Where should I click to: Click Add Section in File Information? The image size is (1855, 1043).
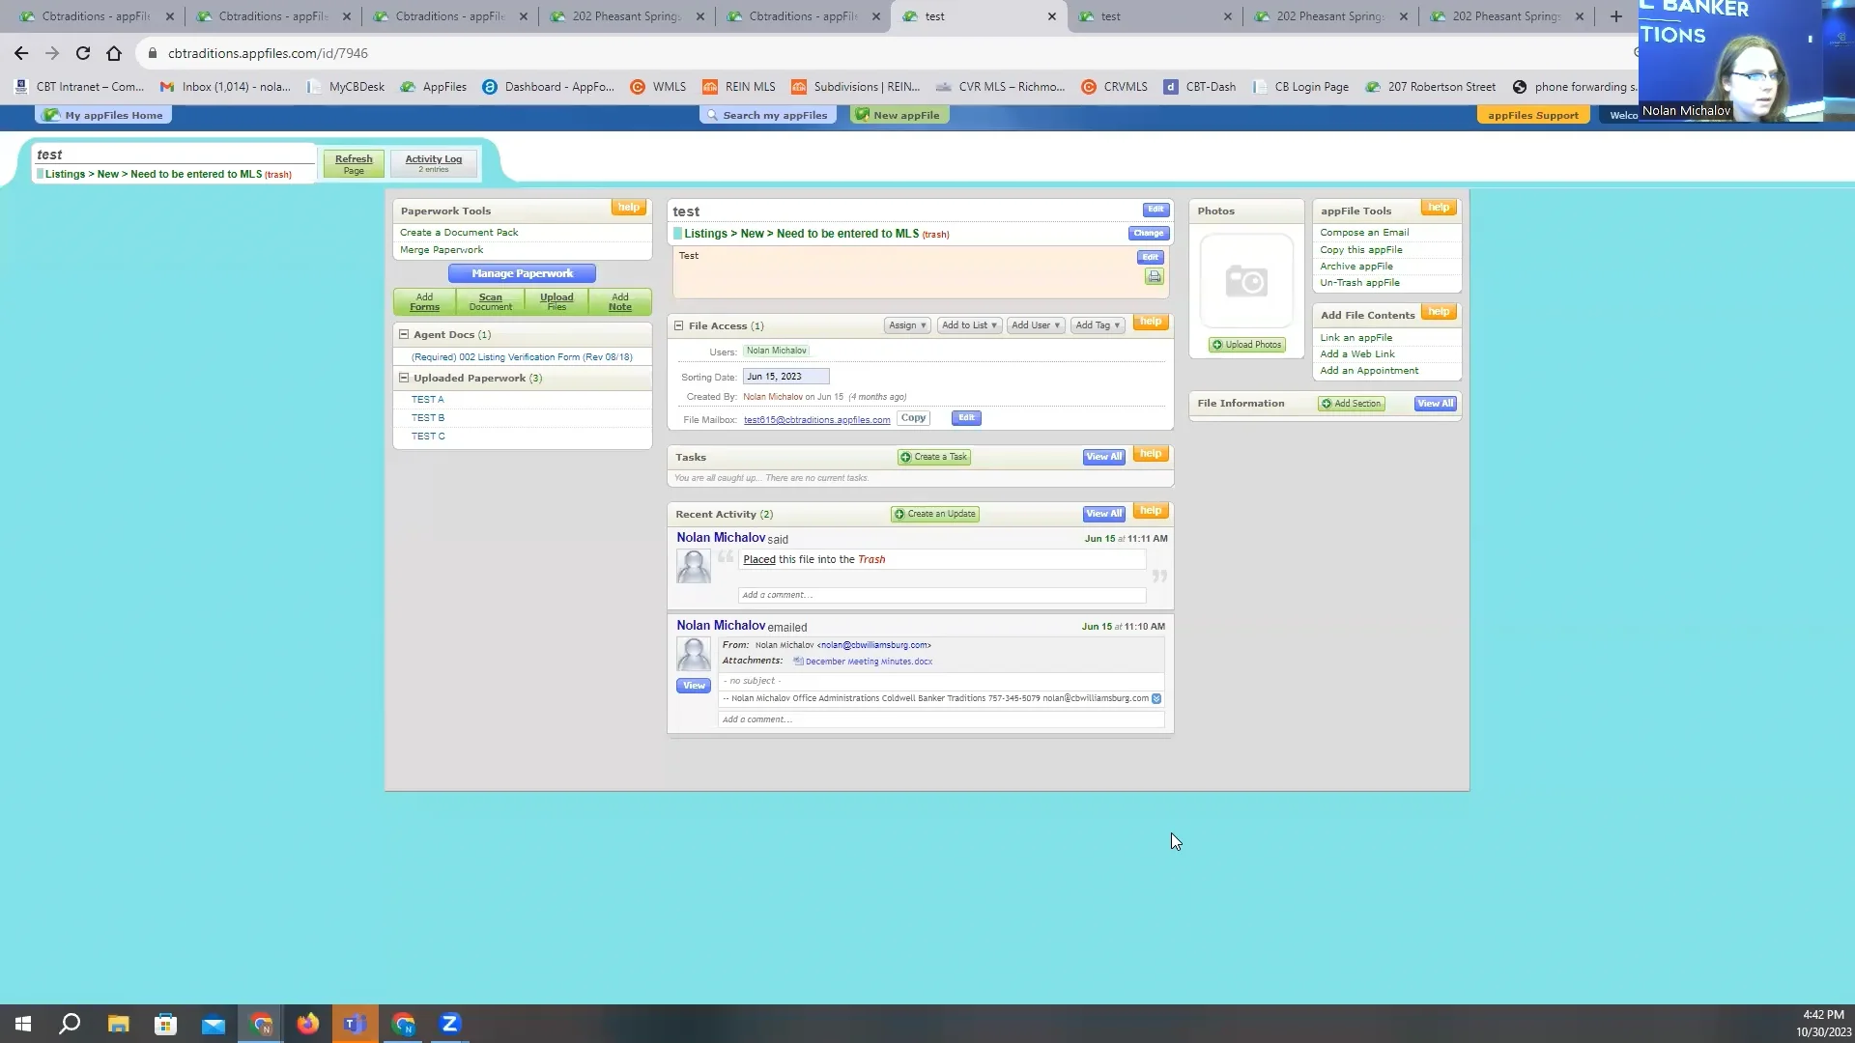1351,403
